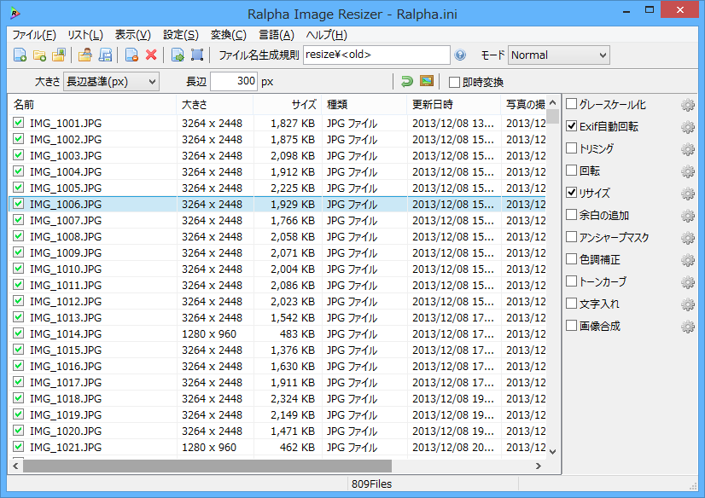Open the モード Normal dropdown
Screen dimensions: 705x498
[558, 55]
